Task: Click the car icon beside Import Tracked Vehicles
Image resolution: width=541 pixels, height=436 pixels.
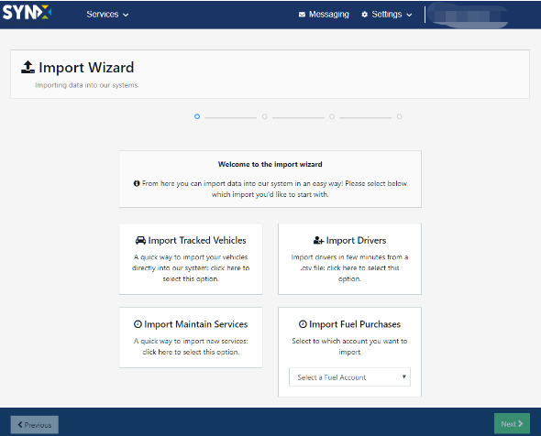Action: [140, 240]
